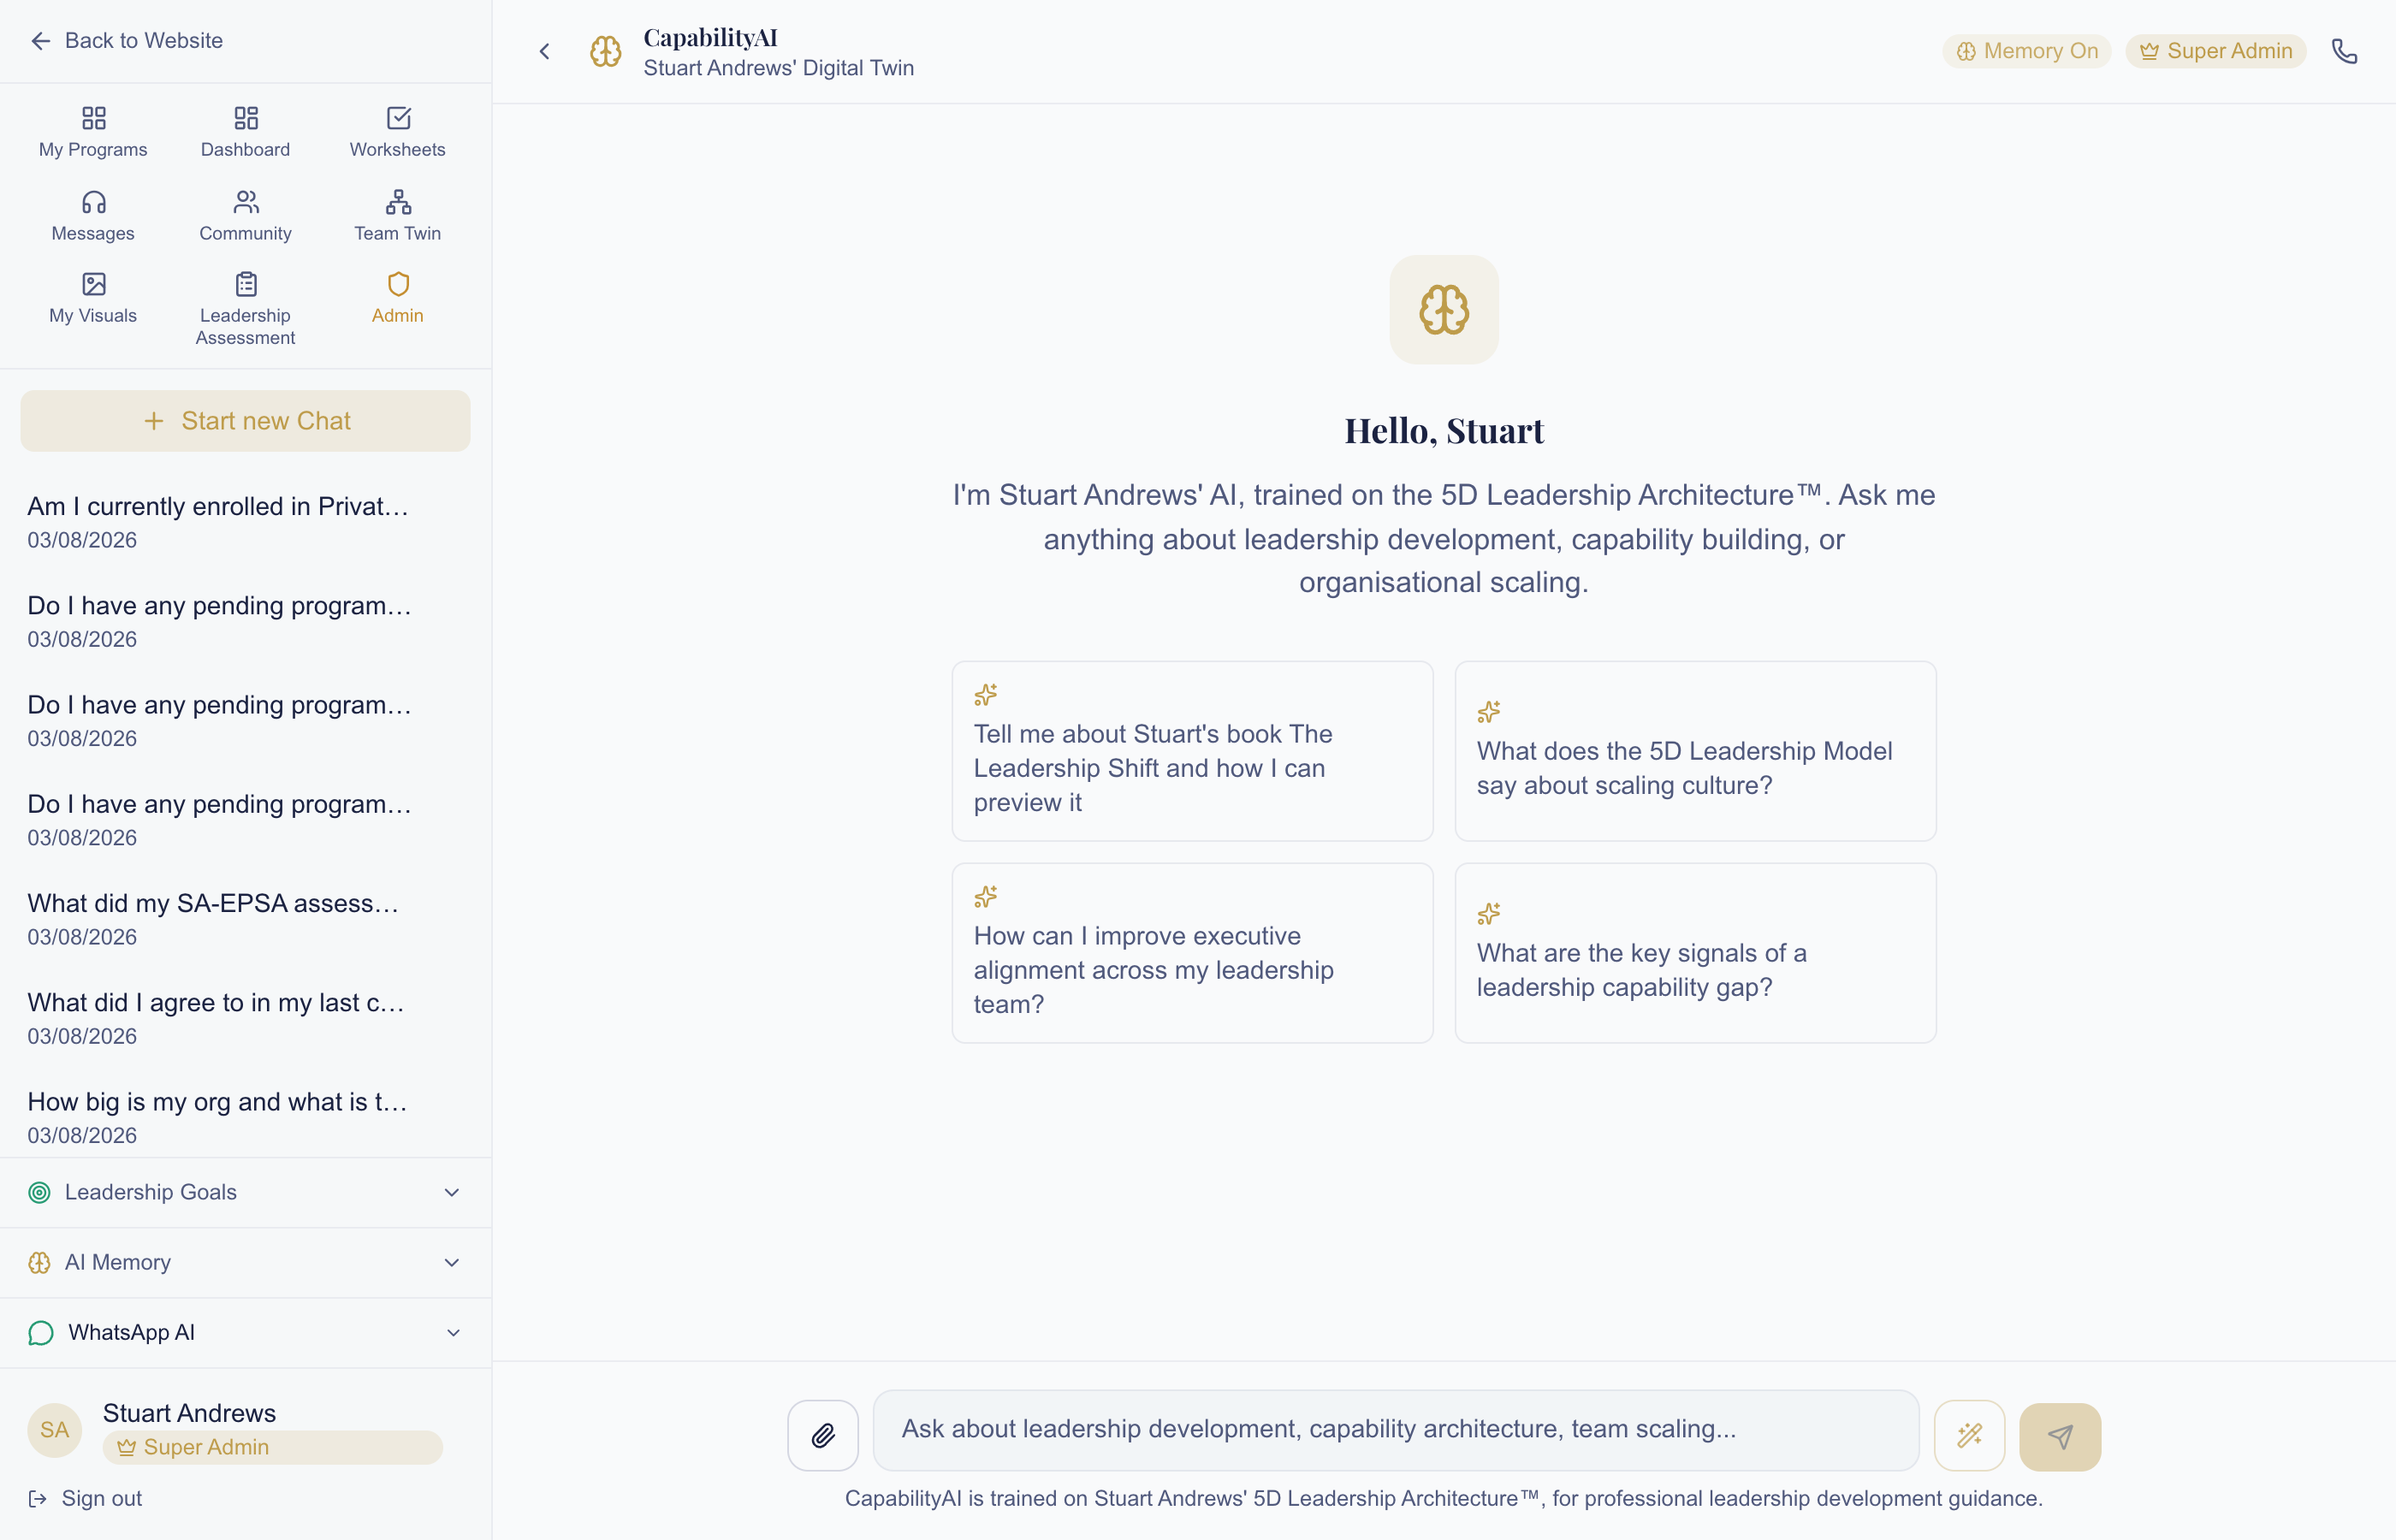The width and height of the screenshot is (2396, 1540).
Task: Toggle the Memory On badge
Action: [2027, 51]
